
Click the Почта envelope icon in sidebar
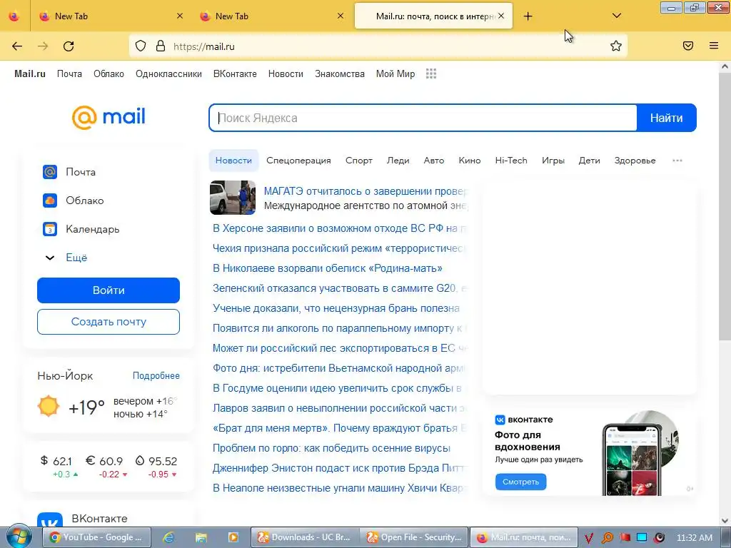tap(50, 172)
